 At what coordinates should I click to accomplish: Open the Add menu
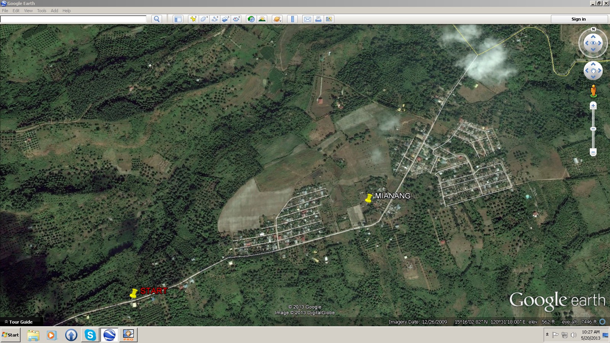[x=55, y=11]
